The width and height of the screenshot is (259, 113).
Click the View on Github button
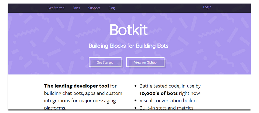tap(145, 62)
